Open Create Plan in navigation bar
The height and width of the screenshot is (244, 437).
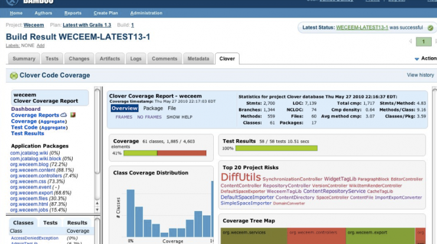[106, 13]
